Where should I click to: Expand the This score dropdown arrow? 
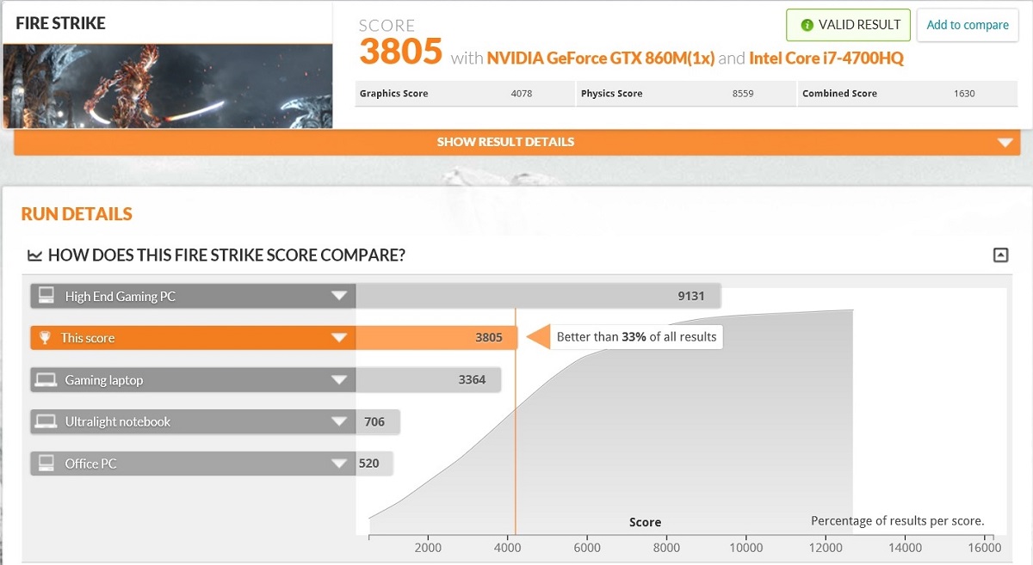(x=339, y=338)
